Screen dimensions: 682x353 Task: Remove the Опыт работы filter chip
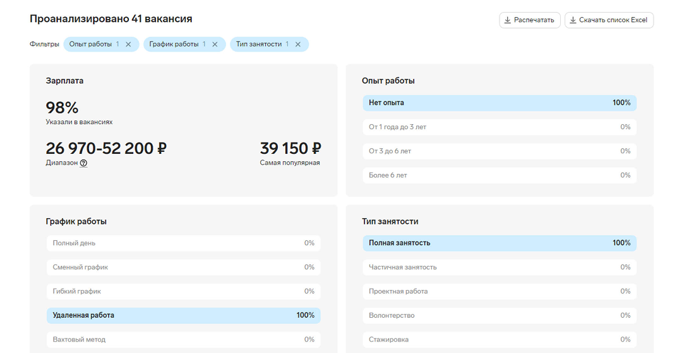128,44
